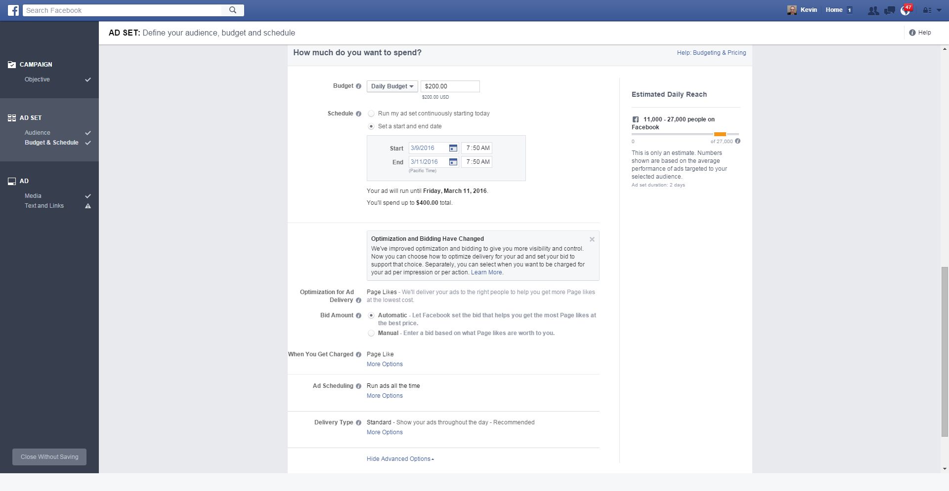Select Media in the sidebar
Screen dimensions: 949x491
click(33, 196)
